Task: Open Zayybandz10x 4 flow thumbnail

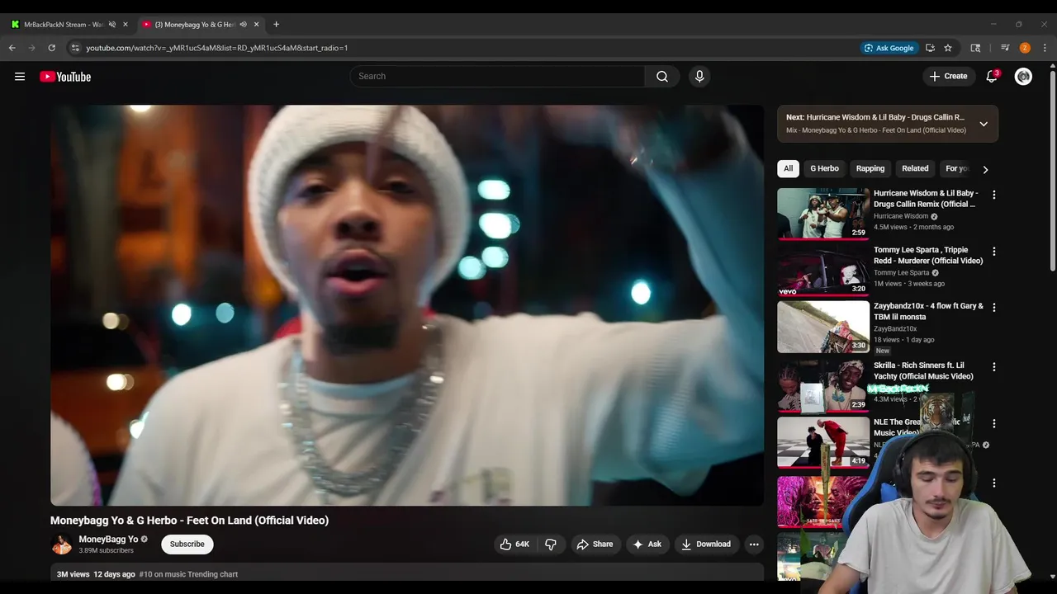Action: (823, 326)
